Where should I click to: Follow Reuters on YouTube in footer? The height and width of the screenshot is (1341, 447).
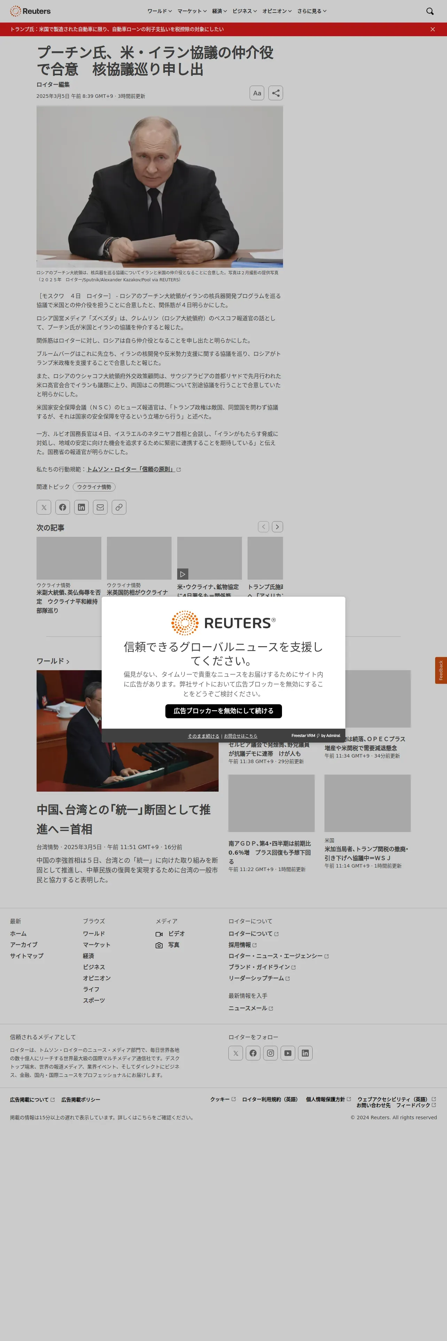click(x=288, y=1053)
